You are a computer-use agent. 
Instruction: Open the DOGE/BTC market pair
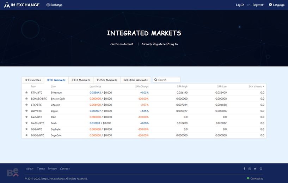[x=37, y=135]
